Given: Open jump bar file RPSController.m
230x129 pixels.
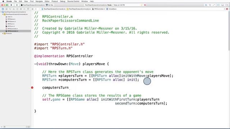Looking at the screenshot, I should (x=98, y=9).
